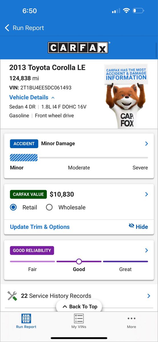Tap the GOOD RELIABILITY purple badge
This screenshot has width=158, height=342.
click(x=32, y=251)
